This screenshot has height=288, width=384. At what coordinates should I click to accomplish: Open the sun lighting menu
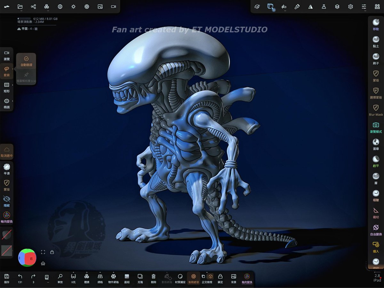pos(73,6)
